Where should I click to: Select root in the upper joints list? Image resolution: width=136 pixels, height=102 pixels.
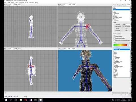pos(114,7)
